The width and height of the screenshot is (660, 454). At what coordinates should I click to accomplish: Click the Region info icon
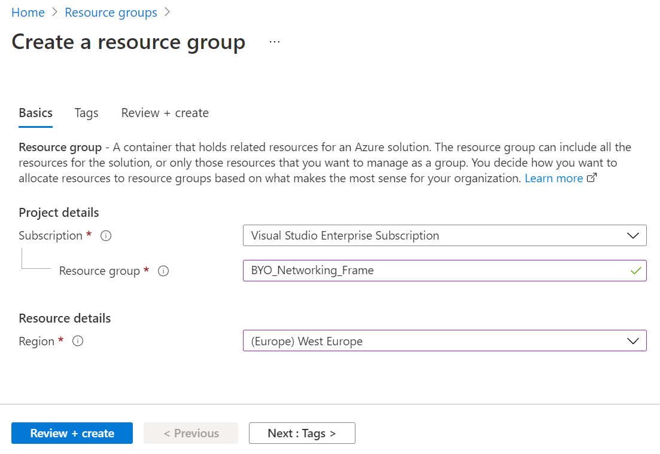[x=77, y=342]
